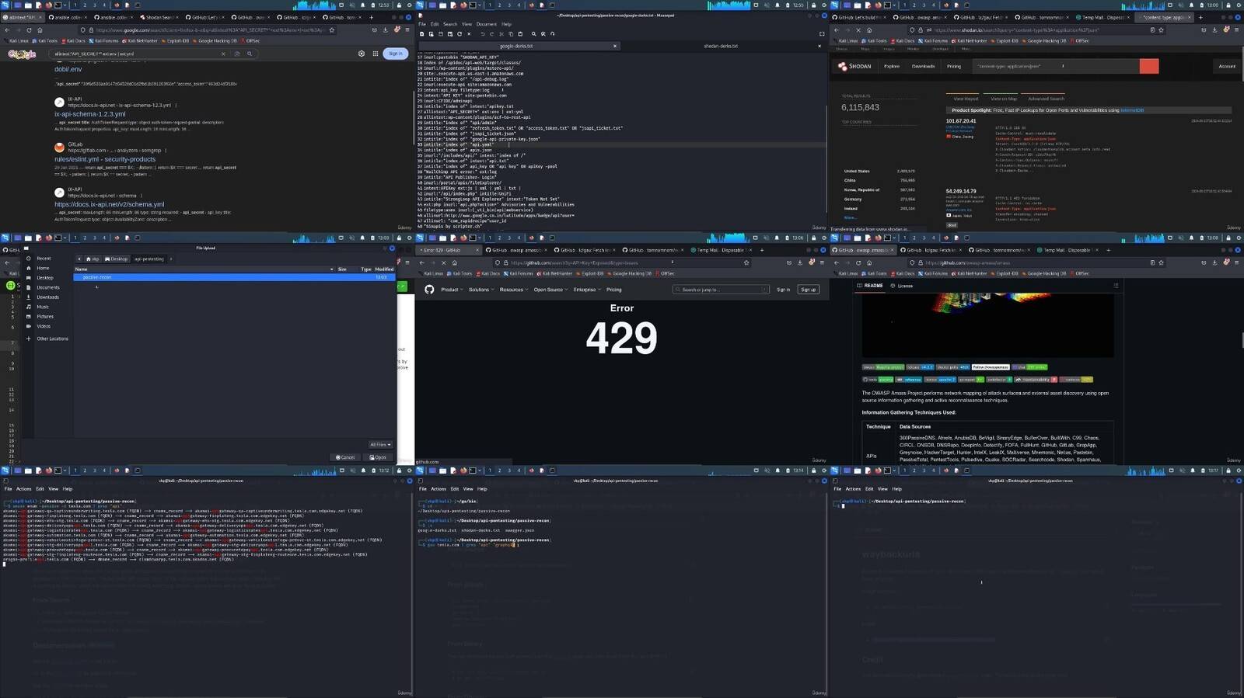Open the dobi/.env search result

click(x=68, y=69)
